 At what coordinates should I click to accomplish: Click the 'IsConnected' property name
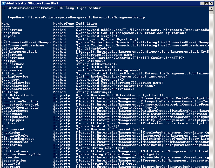(13, 129)
